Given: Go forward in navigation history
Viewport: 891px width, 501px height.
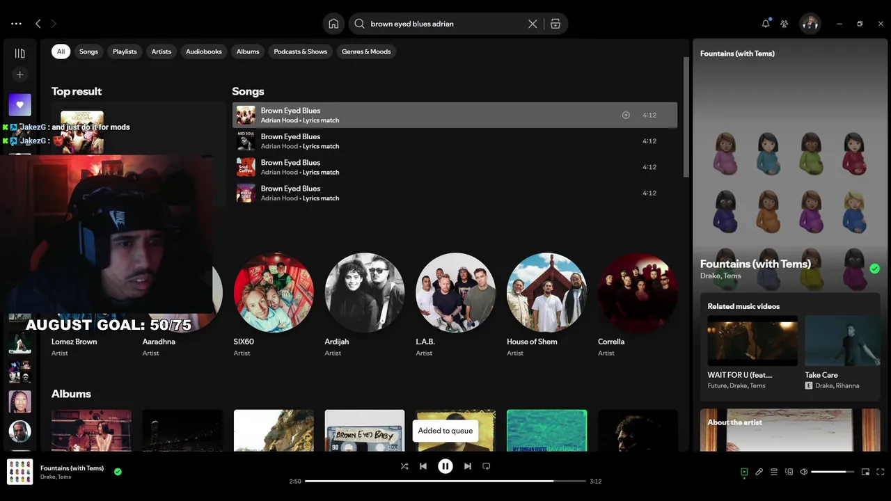Looking at the screenshot, I should pyautogui.click(x=53, y=24).
